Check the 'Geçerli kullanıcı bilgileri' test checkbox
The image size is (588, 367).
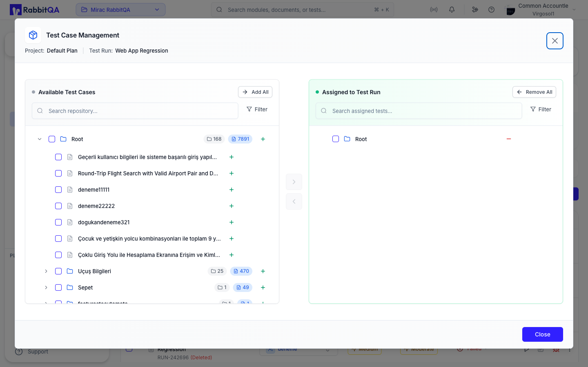(x=58, y=157)
